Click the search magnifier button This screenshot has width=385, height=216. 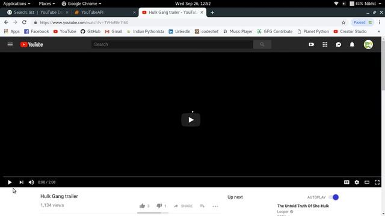tap(262, 44)
